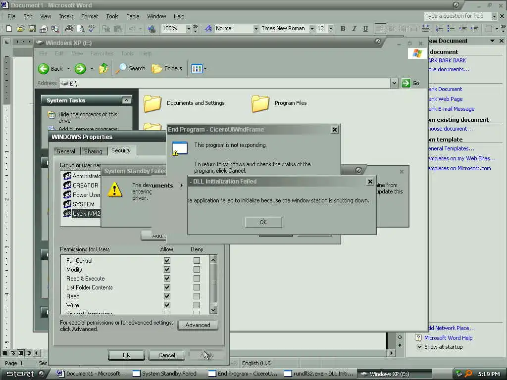Click the Open folder icon in Word toolbar
Screen dimensions: 507x380
(x=20, y=29)
